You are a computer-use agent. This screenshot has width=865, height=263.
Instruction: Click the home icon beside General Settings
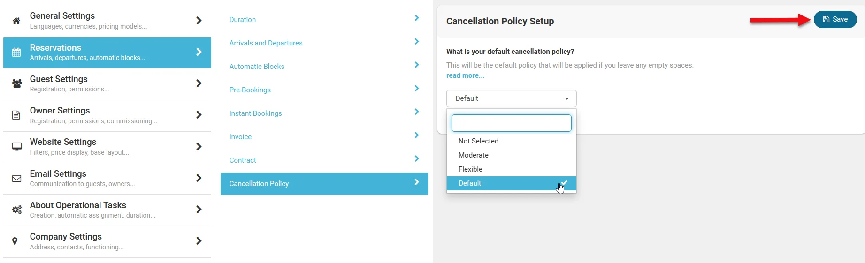point(16,21)
